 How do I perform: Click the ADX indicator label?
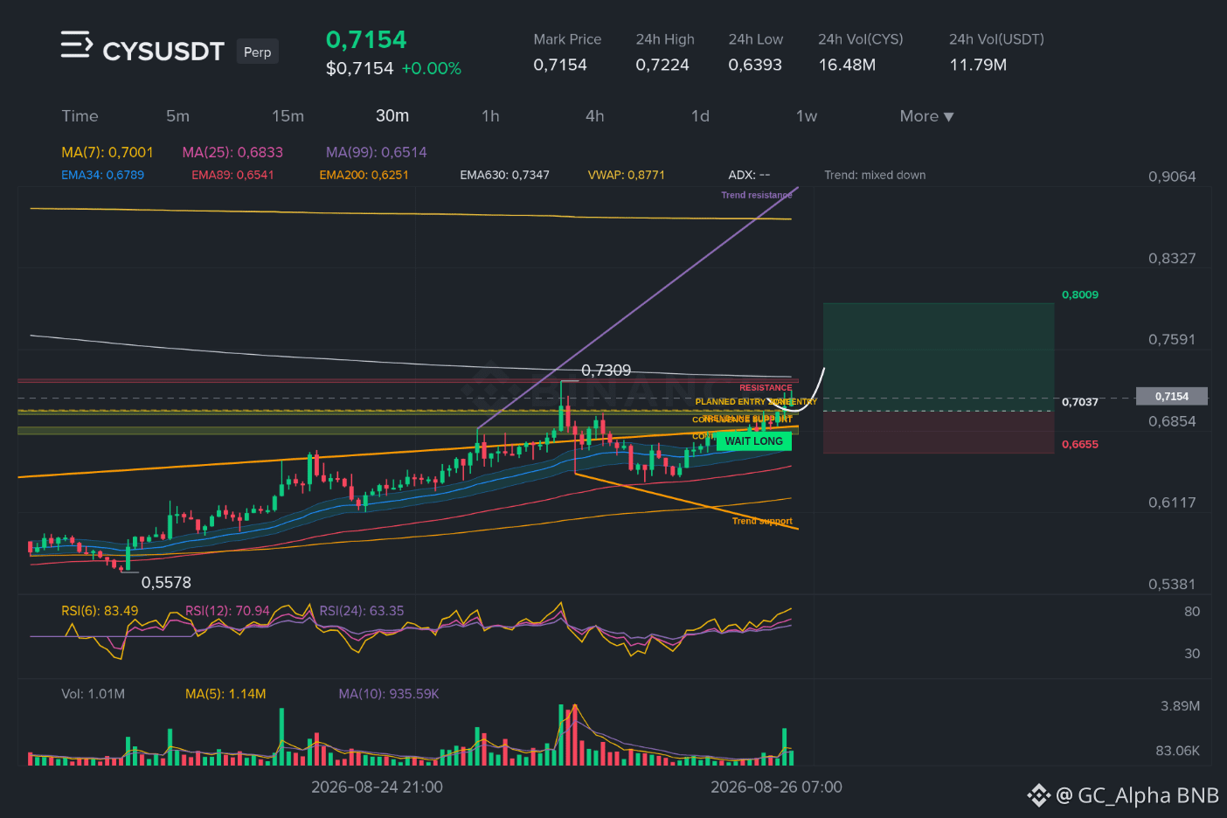pos(749,175)
